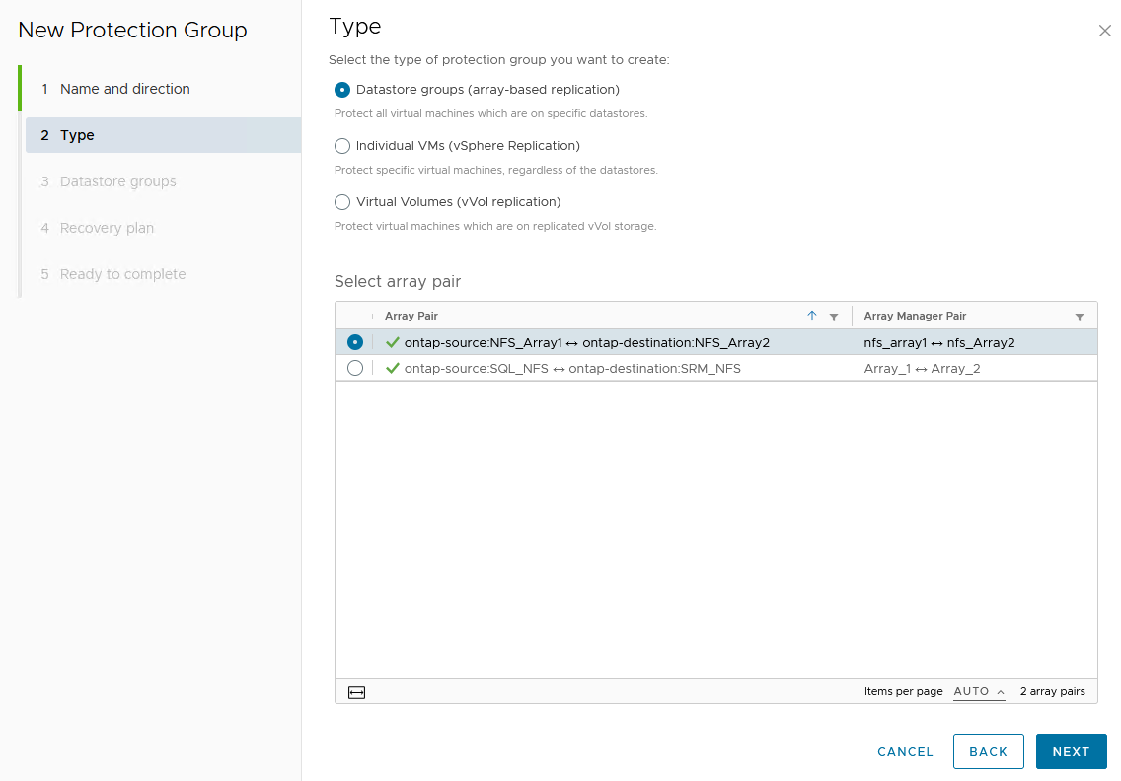This screenshot has width=1121, height=781.
Task: Click green checkmark status of SQL_NFS pair
Action: click(393, 368)
